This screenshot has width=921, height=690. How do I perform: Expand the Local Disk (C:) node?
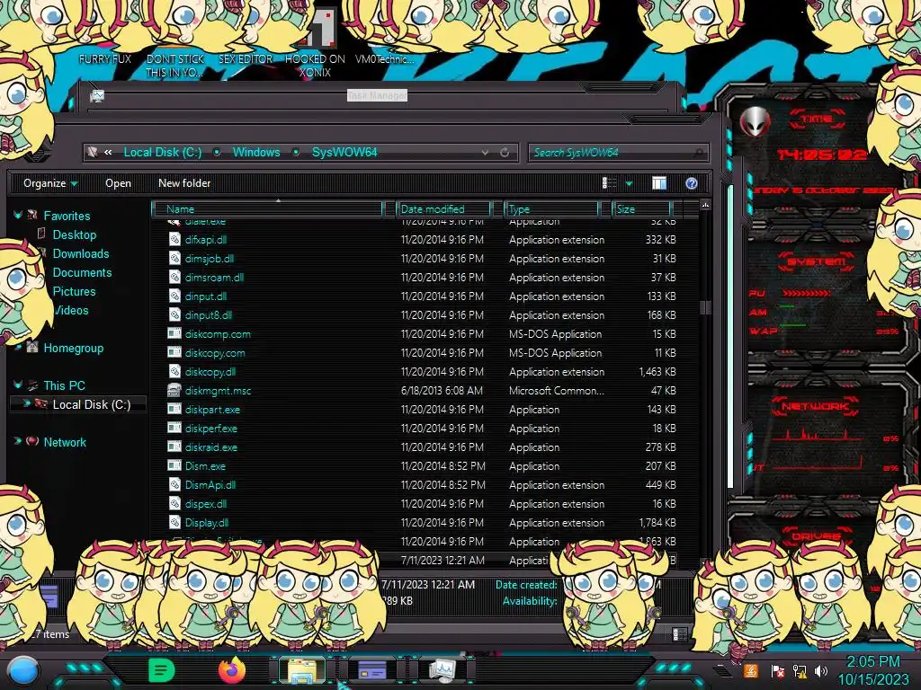(x=26, y=403)
